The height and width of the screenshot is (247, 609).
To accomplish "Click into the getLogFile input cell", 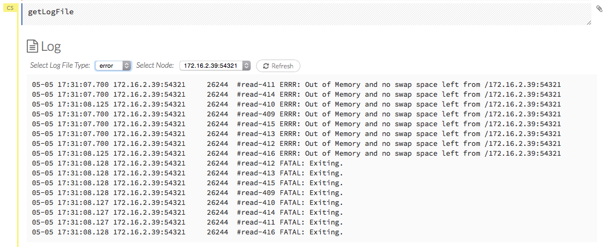I will point(306,12).
